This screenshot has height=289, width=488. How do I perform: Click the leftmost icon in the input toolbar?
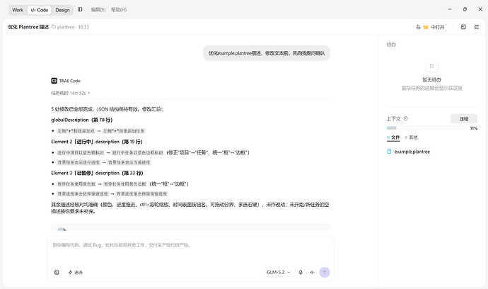click(57, 272)
